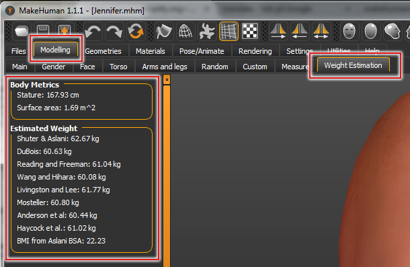Click the Export icon with orange arrow
This screenshot has width=410, height=267.
(x=65, y=30)
